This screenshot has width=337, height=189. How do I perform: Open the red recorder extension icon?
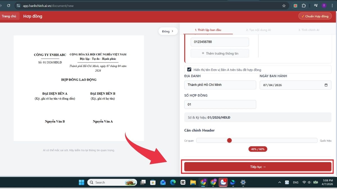295,6
